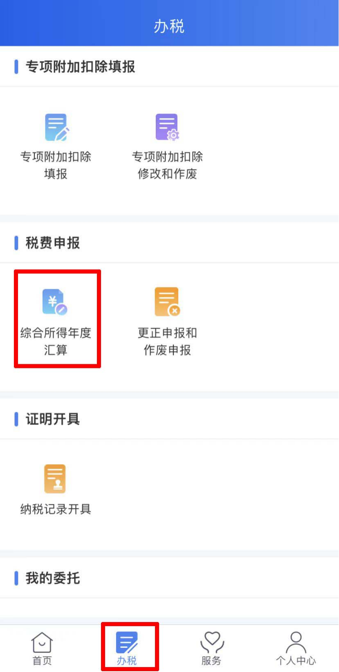Open the 专项附加扣除修改和作废 gear icon
Viewport: 339px width, 672px height.
167,127
